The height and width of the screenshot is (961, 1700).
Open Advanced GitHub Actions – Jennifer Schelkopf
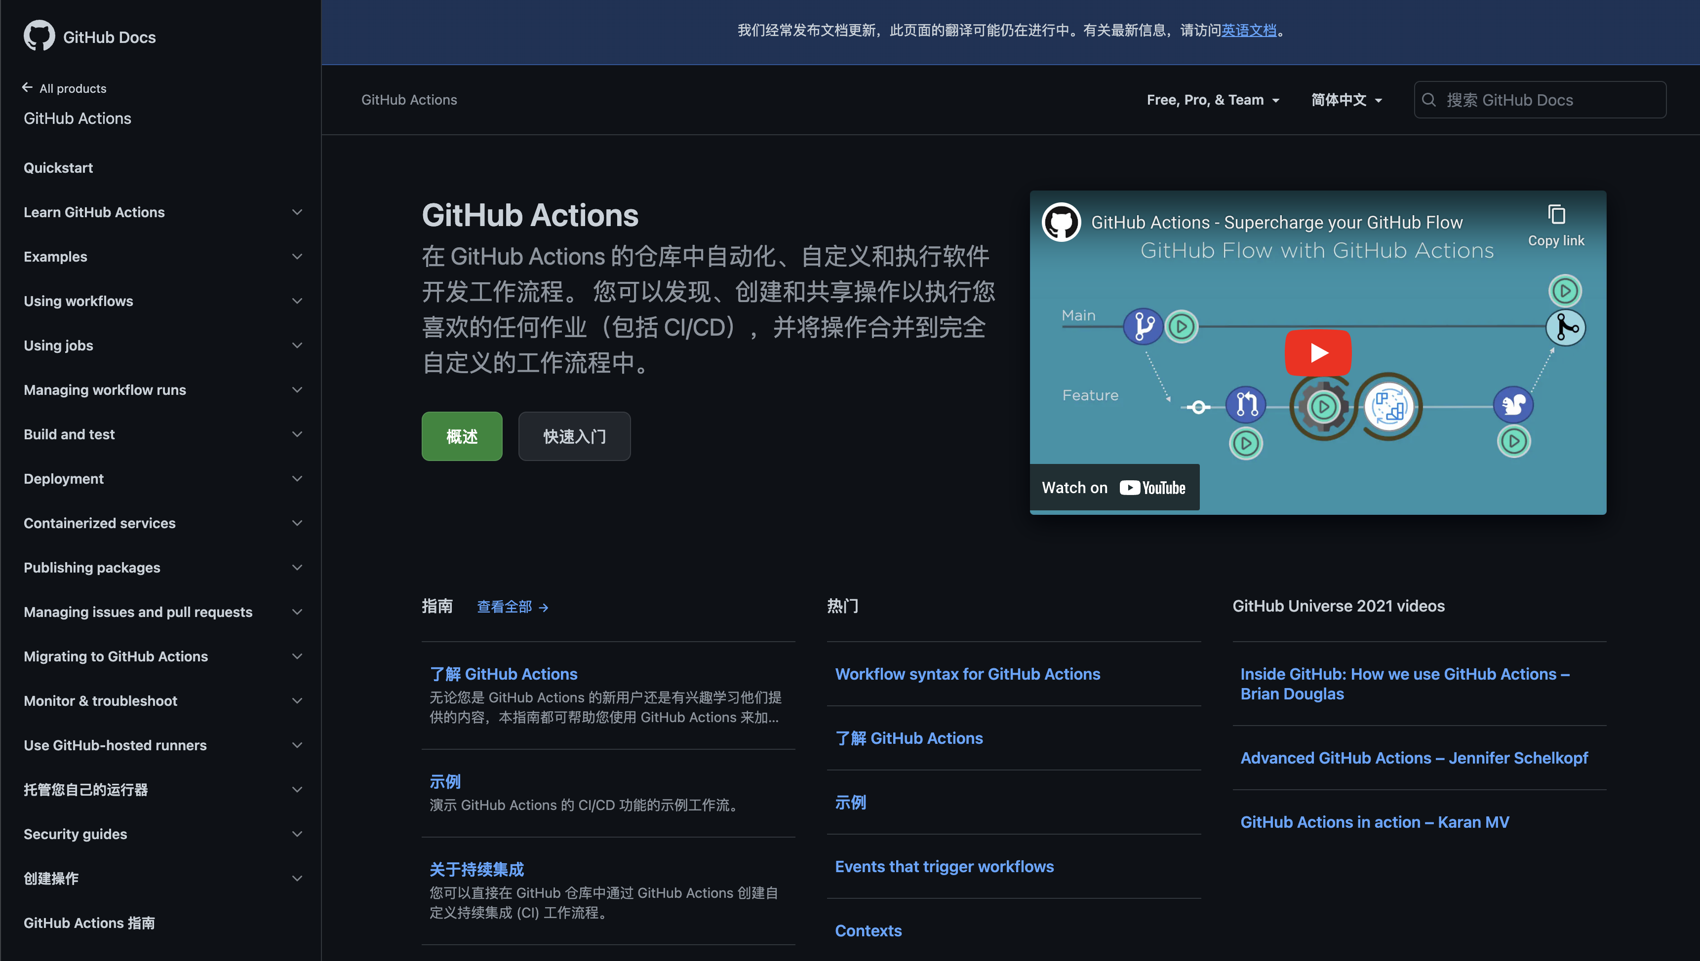click(1414, 758)
